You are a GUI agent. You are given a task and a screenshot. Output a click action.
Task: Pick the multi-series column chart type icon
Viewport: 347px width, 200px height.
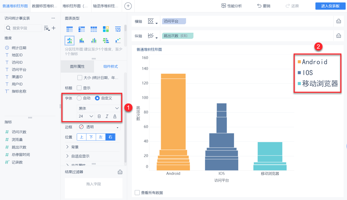[x=94, y=41]
